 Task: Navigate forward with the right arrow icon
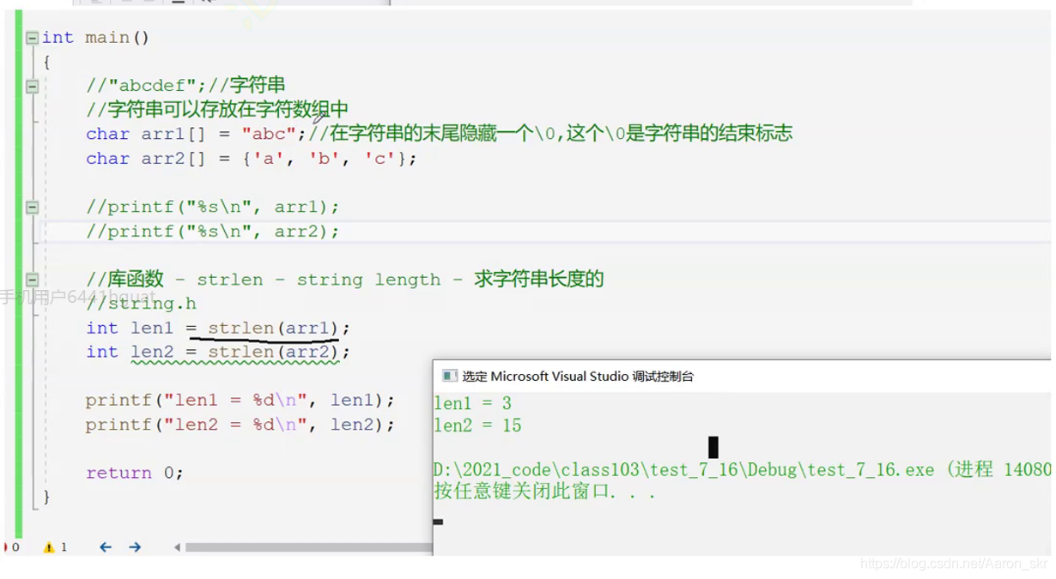click(135, 547)
